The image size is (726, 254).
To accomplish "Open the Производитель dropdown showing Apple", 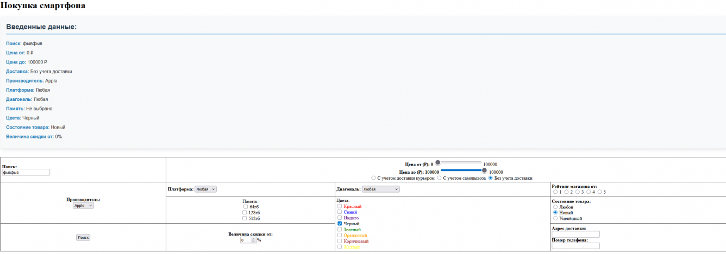I will tap(83, 206).
